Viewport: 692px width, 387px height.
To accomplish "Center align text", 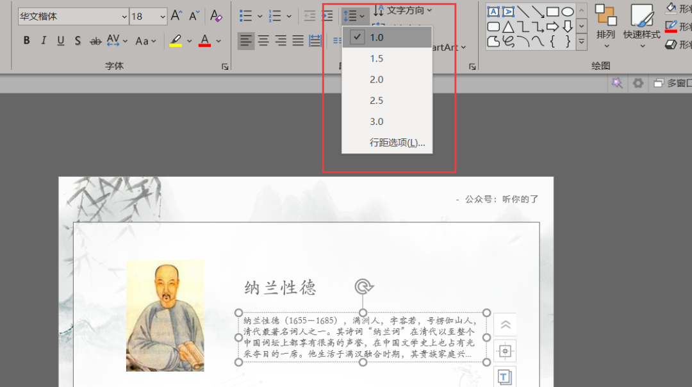I will coord(263,41).
